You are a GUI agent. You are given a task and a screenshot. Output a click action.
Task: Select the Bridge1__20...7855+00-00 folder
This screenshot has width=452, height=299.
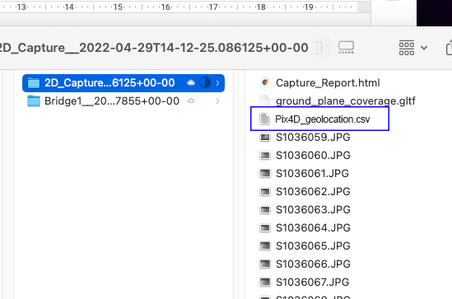(123, 101)
